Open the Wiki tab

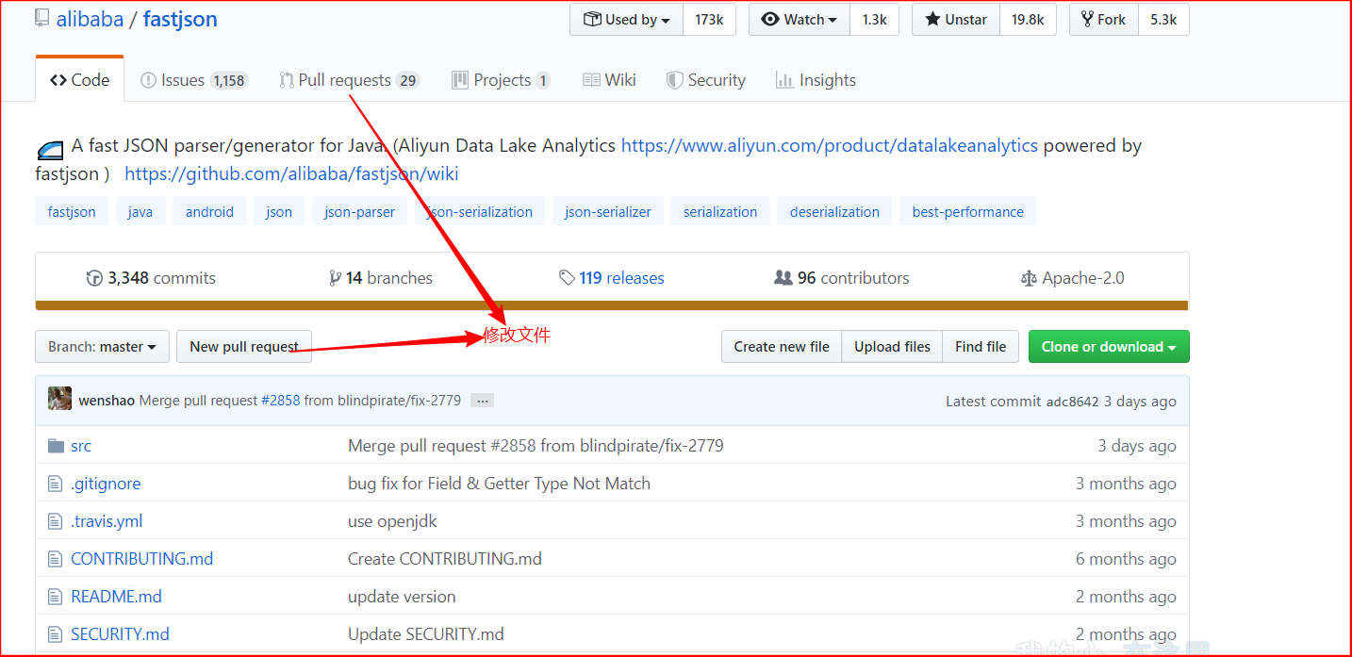click(609, 80)
